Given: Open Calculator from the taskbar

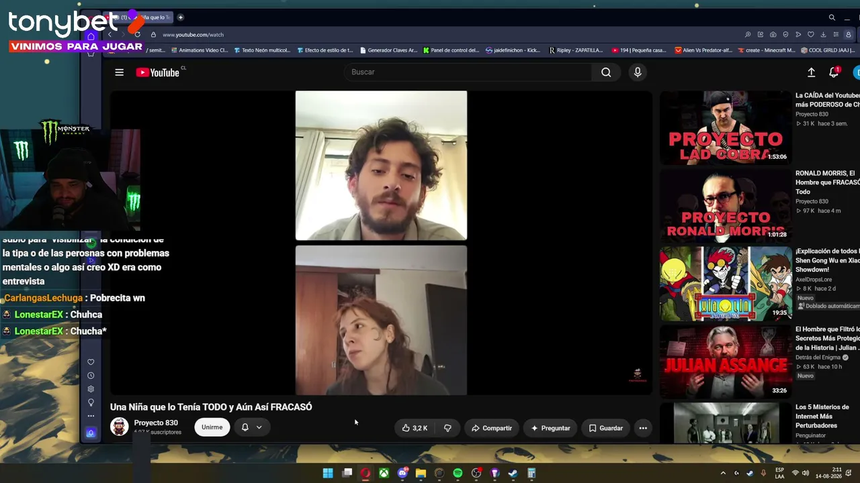Looking at the screenshot, I should (531, 473).
